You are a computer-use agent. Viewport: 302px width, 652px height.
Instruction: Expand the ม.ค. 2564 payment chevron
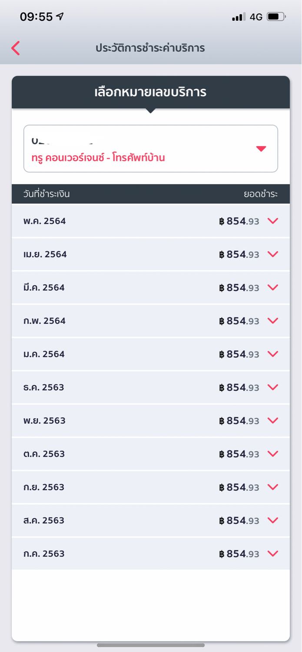click(273, 354)
